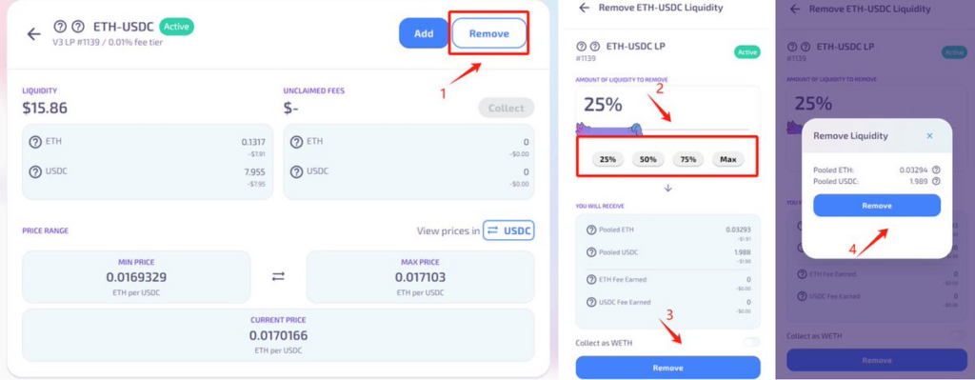
Task: Click the Add liquidity button
Action: (x=424, y=33)
